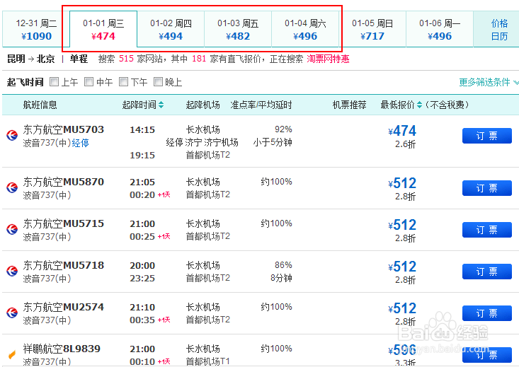Open the 价格日历 price calendar
This screenshot has width=519, height=367.
tap(499, 30)
